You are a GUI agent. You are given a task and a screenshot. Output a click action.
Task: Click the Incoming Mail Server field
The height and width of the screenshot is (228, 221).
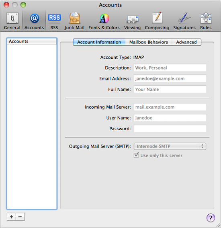pyautogui.click(x=170, y=107)
